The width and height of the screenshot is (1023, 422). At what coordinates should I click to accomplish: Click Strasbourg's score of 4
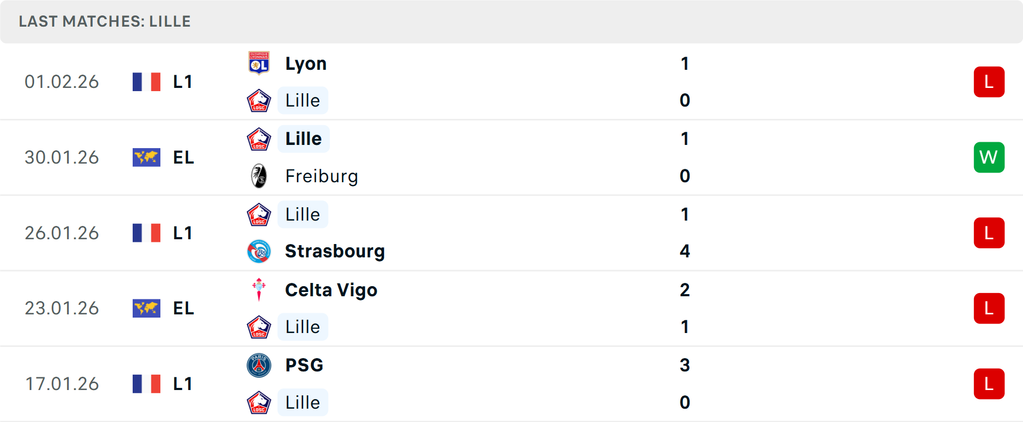(x=685, y=251)
